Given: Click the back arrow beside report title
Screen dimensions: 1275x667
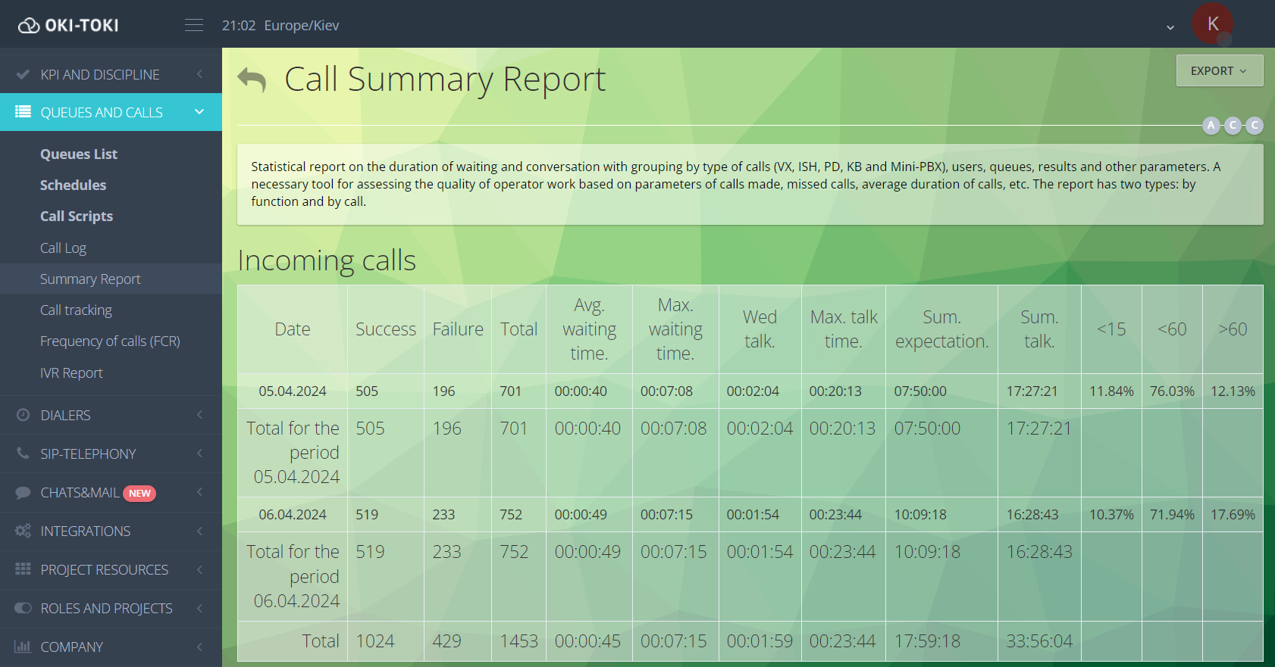Looking at the screenshot, I should (x=252, y=79).
